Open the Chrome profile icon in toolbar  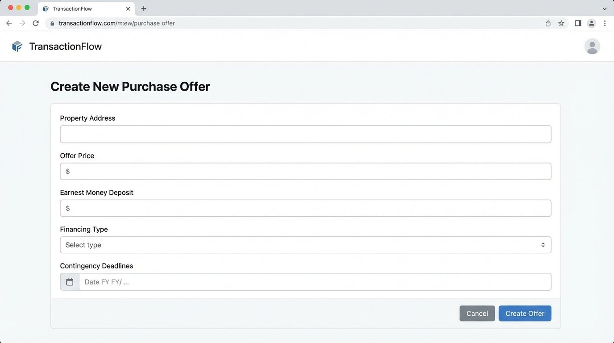click(x=591, y=23)
